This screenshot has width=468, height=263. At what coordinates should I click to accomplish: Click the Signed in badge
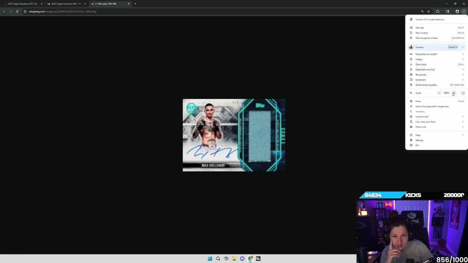pyautogui.click(x=453, y=47)
